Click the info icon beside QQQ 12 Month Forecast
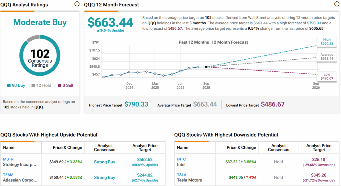The height and width of the screenshot is (186, 341). pos(336,4)
